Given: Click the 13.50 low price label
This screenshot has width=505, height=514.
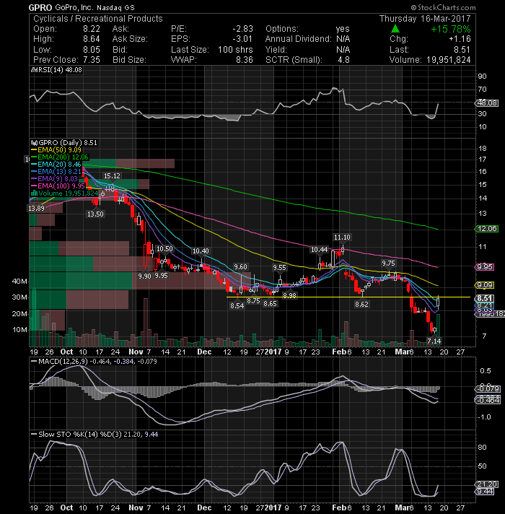Looking at the screenshot, I should pos(95,214).
